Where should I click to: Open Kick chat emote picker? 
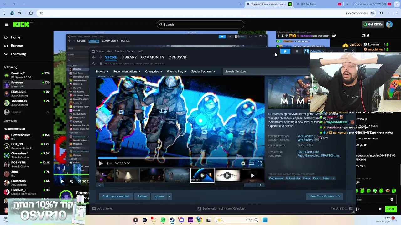point(392,199)
